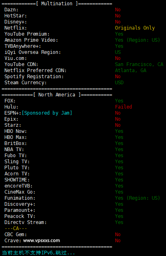Click the 'North America' section header
Image resolution: width=166 pixels, height=256 pixels.
point(57,95)
